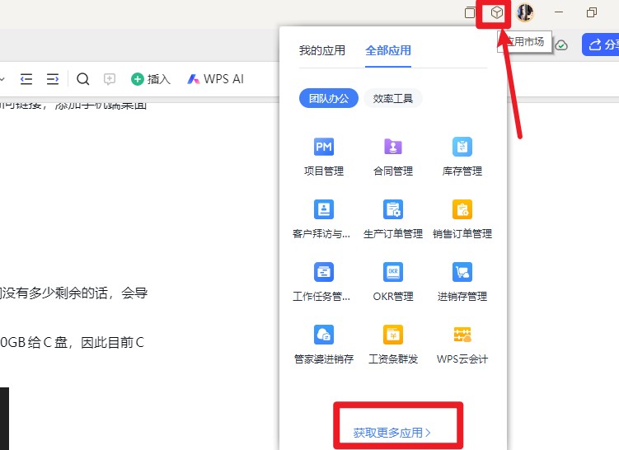Viewport: 619px width, 450px height.
Task: Click the blue 分享 share button
Action: tap(600, 45)
